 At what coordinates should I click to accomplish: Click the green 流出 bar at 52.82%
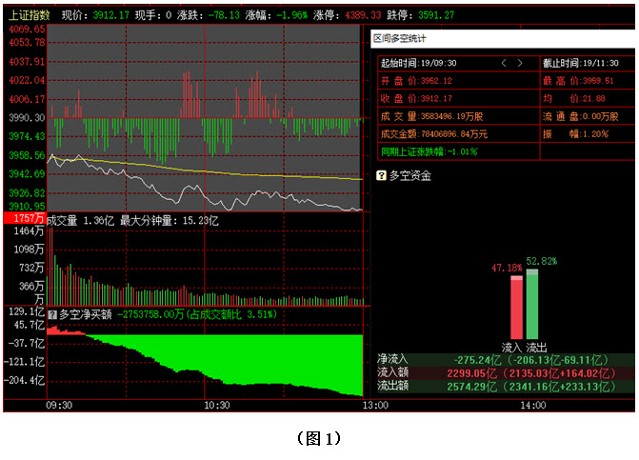pyautogui.click(x=532, y=305)
